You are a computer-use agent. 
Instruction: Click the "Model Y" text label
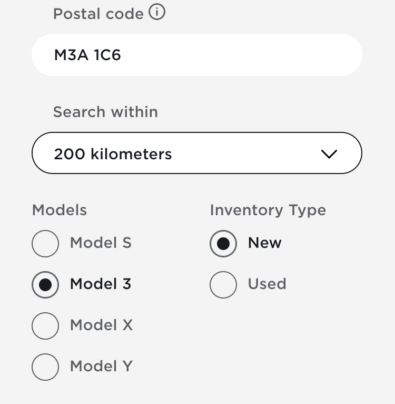click(x=101, y=366)
